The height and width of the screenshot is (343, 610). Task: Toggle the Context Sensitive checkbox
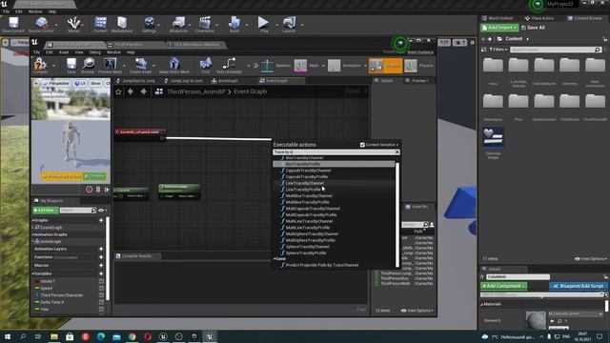(x=362, y=145)
